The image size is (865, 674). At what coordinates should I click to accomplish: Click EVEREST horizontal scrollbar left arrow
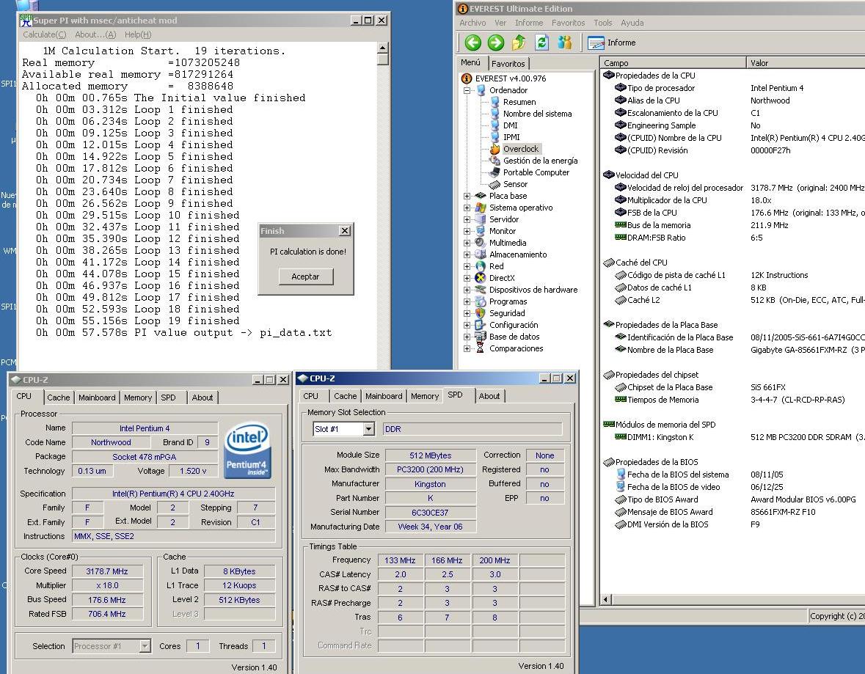point(606,599)
